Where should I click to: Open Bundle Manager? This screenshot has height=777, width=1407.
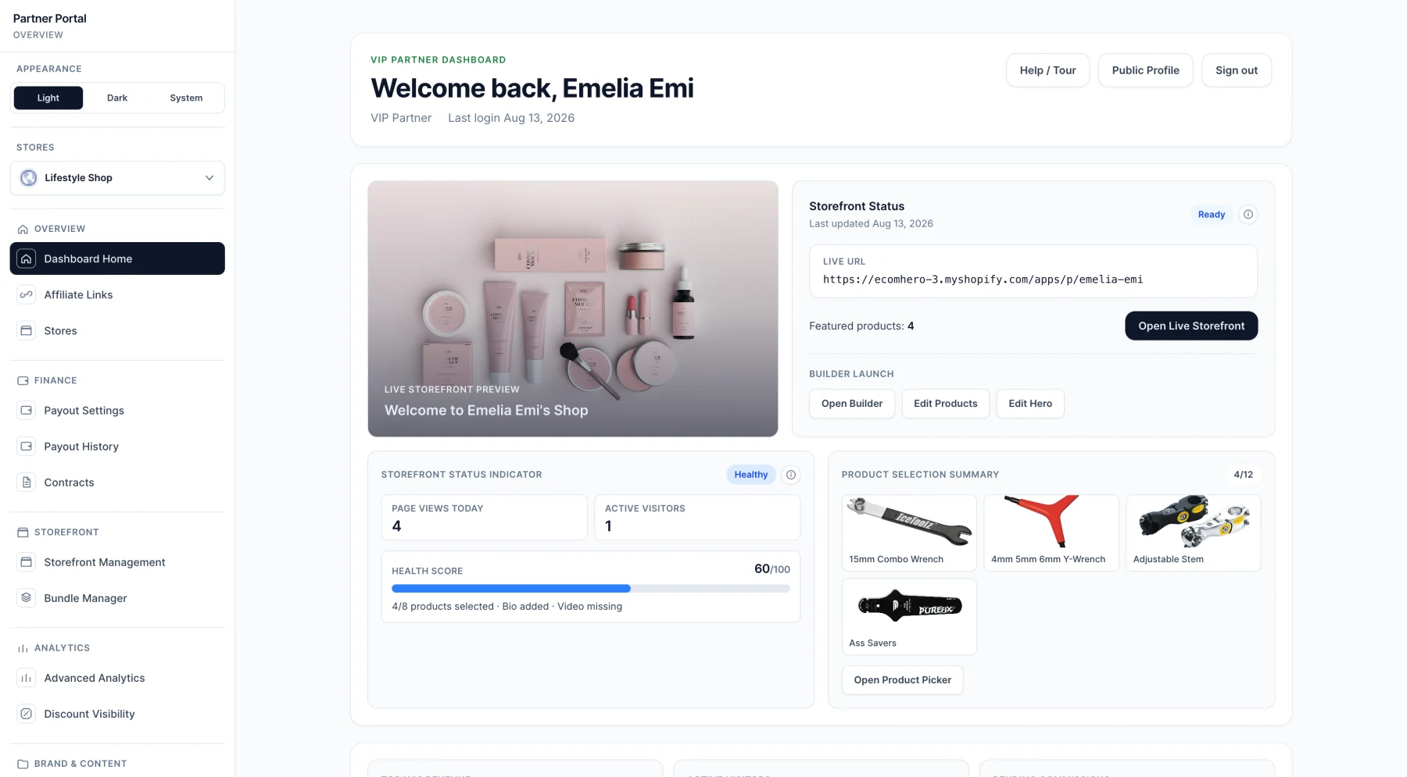117,597
